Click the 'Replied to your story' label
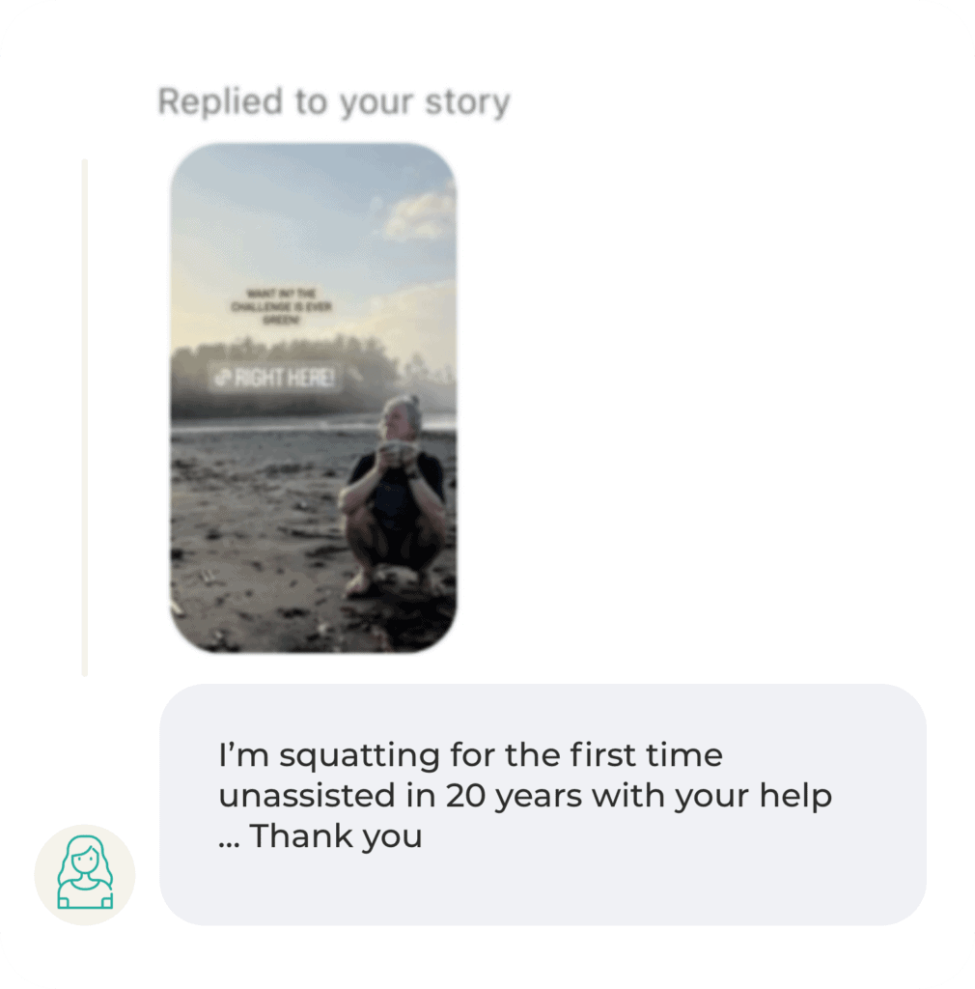This screenshot has height=989, width=975. [333, 102]
